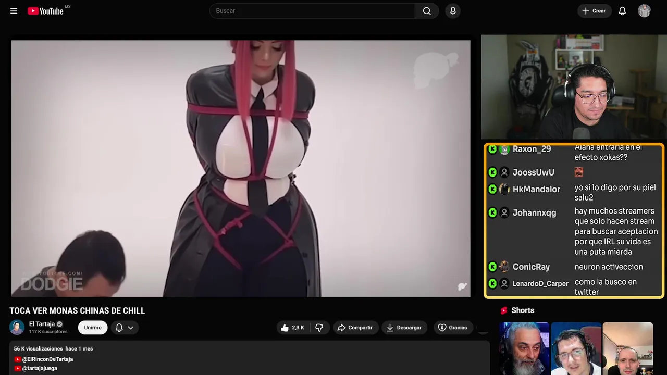Viewport: 667px width, 375px height.
Task: Click the Buscar search field
Action: pyautogui.click(x=312, y=11)
